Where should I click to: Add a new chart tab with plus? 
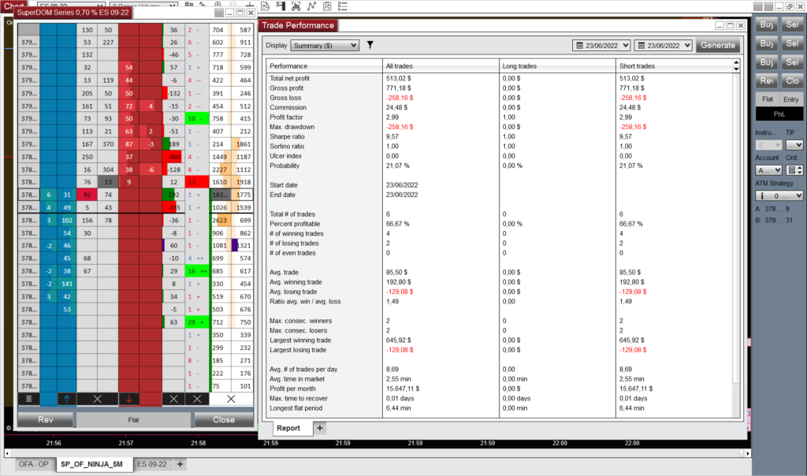[x=180, y=464]
